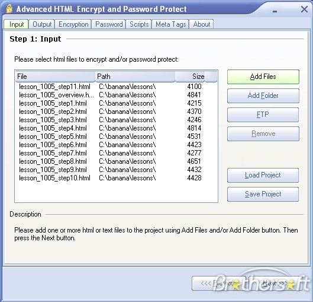
Task: Click Load Project button
Action: click(263, 175)
